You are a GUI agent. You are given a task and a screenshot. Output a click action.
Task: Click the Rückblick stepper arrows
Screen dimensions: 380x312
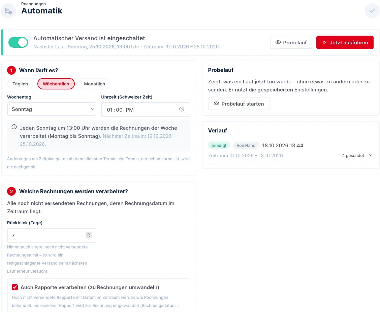click(89, 235)
